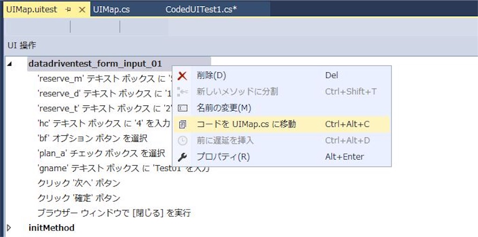
Task: Select datadriventest_form_input_01 method
Action: (95, 64)
